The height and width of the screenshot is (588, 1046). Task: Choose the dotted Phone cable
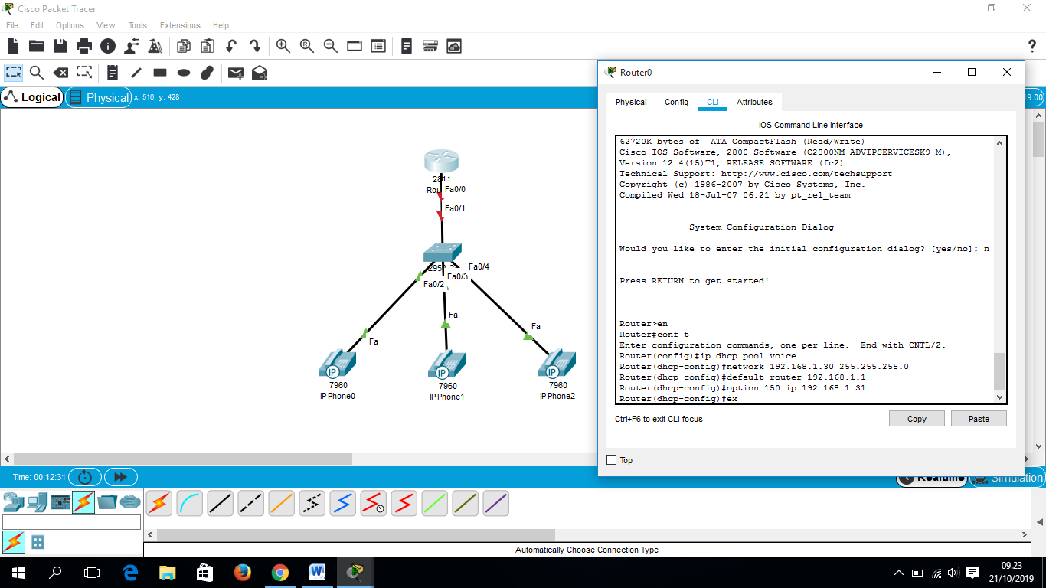pyautogui.click(x=312, y=503)
